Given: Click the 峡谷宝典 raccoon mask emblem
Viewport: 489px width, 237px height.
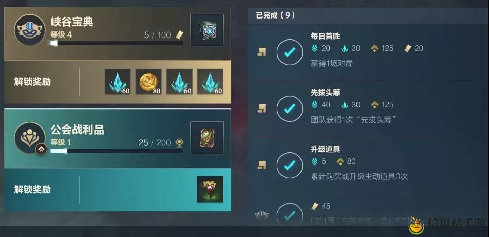Looking at the screenshot, I should click(x=30, y=30).
